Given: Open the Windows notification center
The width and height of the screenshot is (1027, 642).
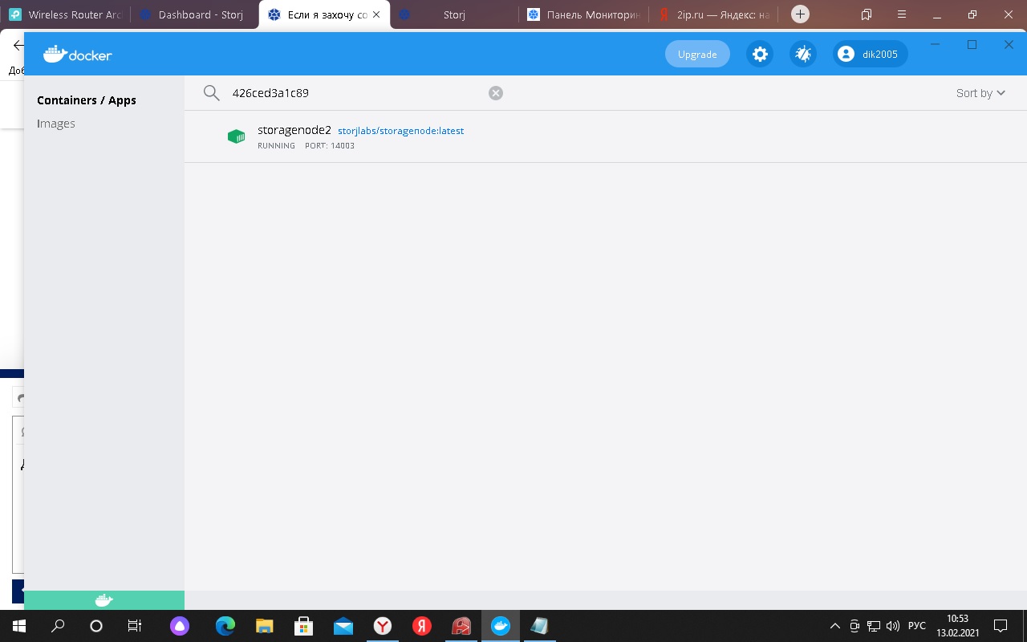Looking at the screenshot, I should [x=1001, y=626].
